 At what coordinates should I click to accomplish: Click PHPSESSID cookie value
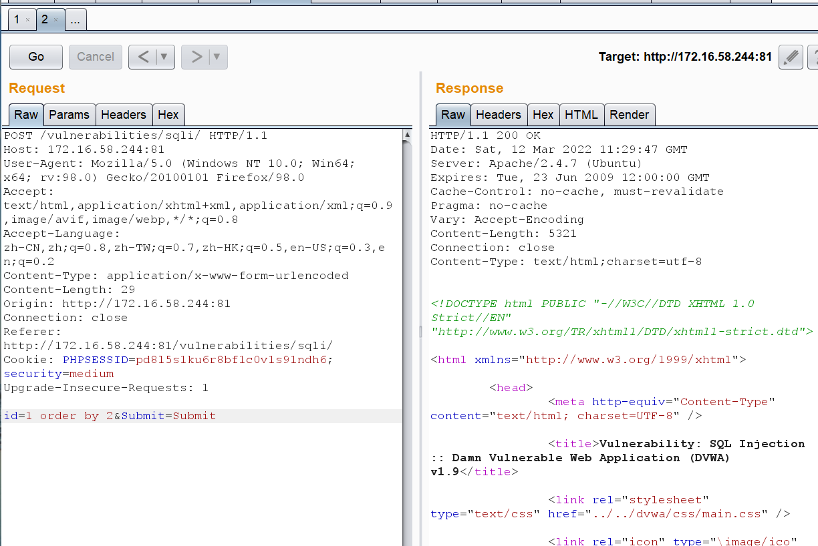[231, 360]
